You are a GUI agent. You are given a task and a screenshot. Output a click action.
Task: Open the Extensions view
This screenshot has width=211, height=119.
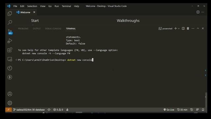(10, 50)
